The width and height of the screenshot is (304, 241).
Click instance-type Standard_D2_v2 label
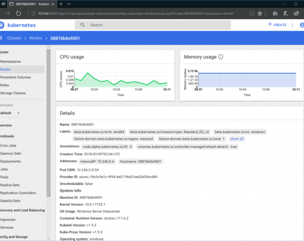[169, 132]
